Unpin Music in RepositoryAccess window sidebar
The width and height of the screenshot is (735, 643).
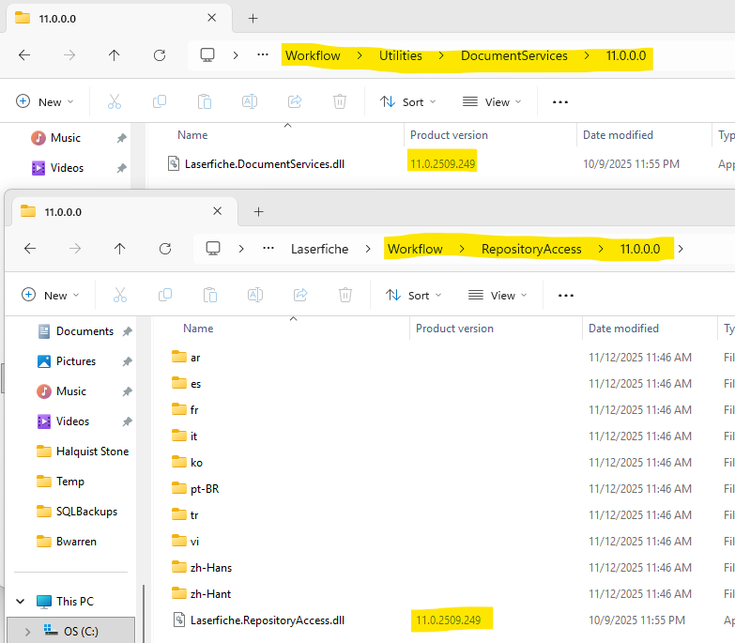tap(127, 391)
